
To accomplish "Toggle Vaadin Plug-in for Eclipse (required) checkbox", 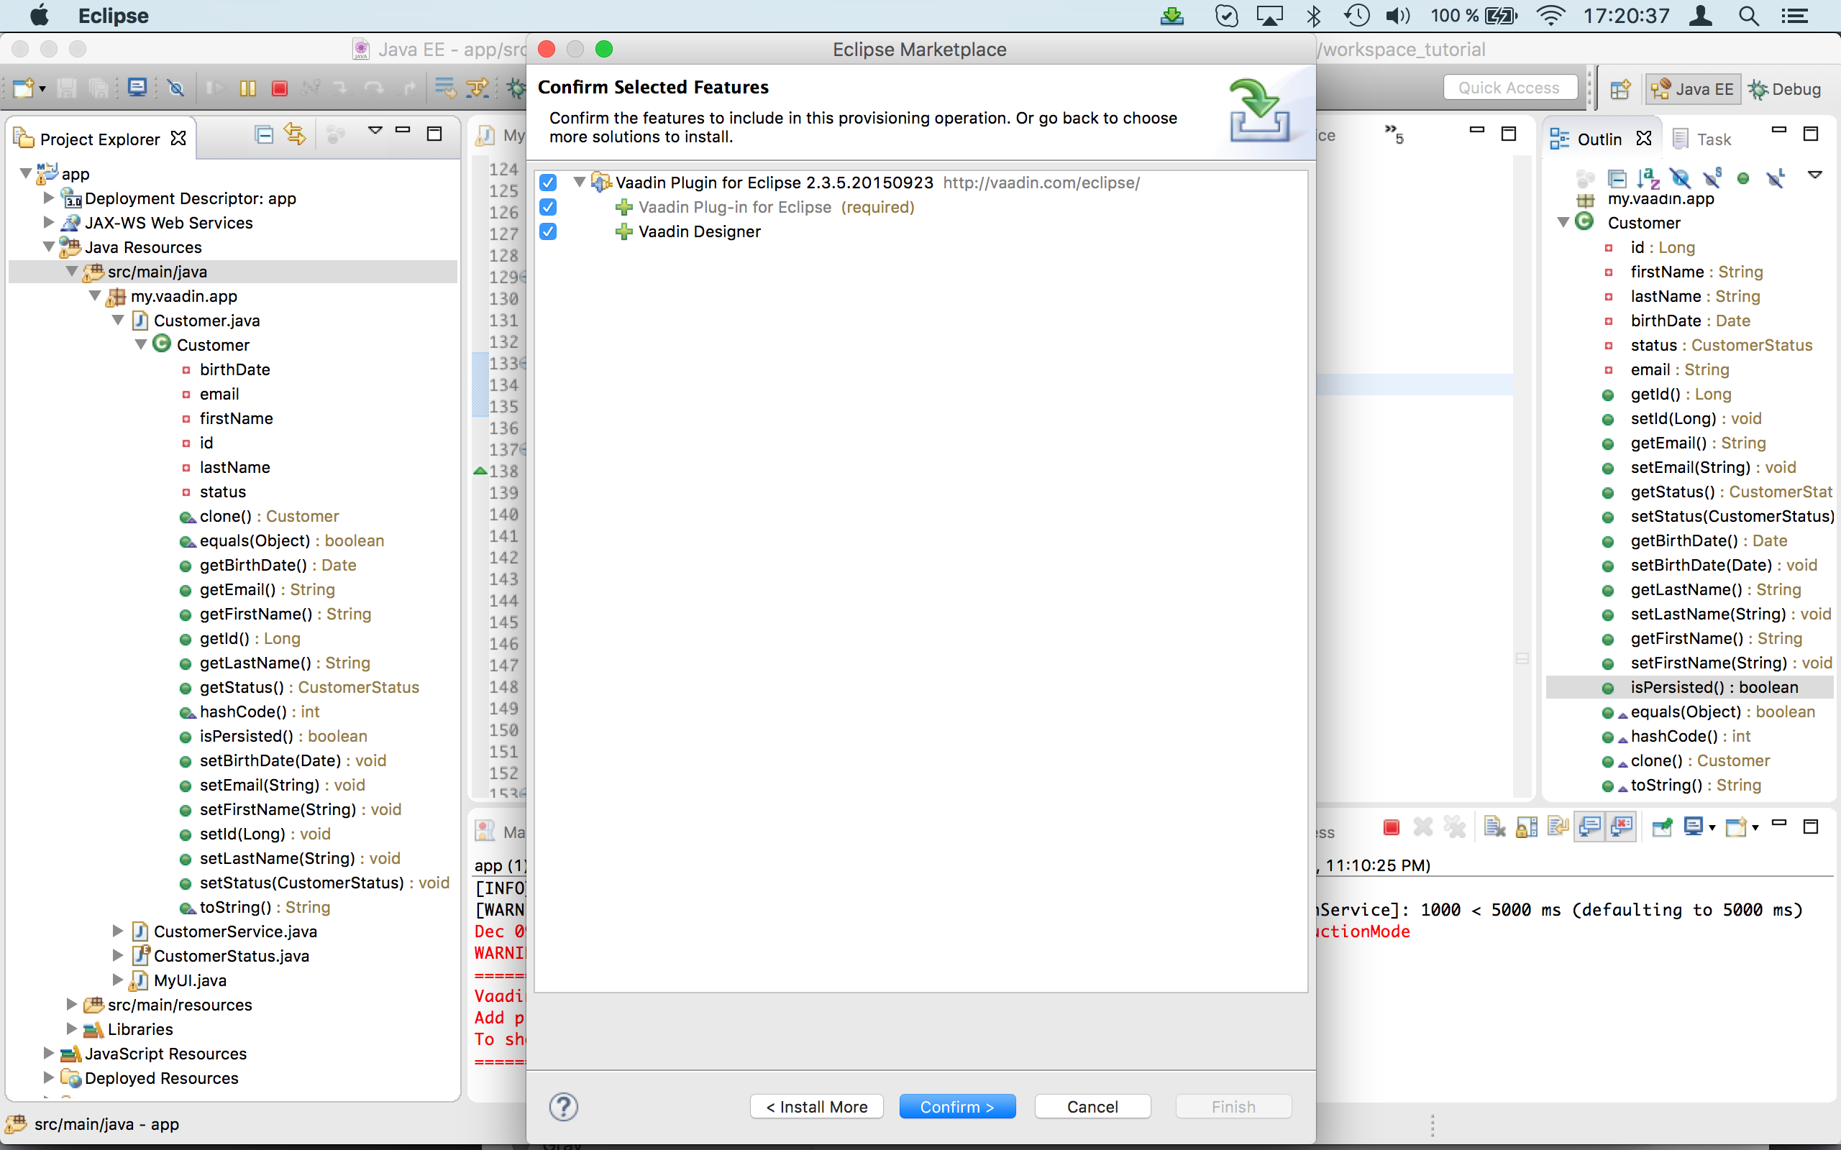I will (548, 207).
